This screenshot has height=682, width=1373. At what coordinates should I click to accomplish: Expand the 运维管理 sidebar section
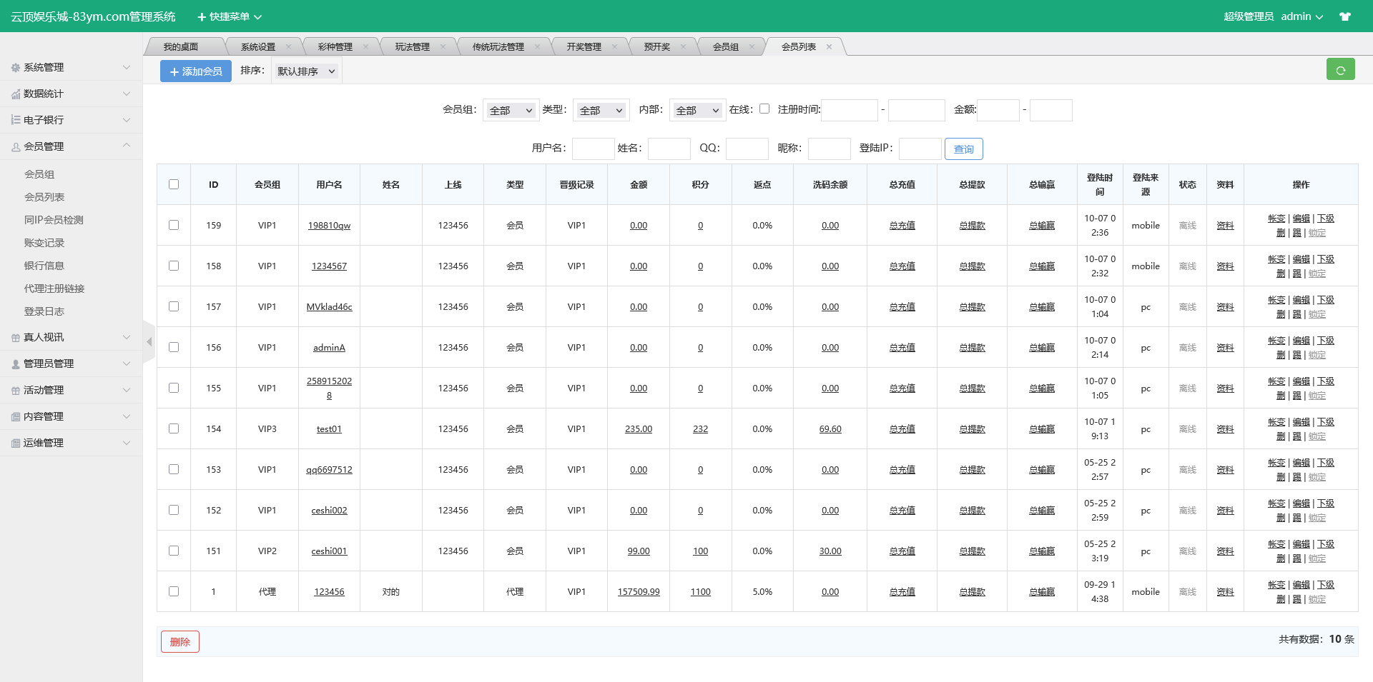pos(72,443)
